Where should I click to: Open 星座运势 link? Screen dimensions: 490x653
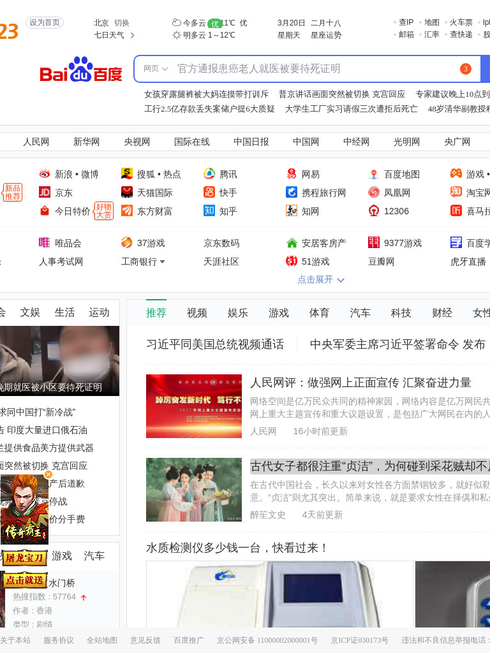click(x=326, y=36)
